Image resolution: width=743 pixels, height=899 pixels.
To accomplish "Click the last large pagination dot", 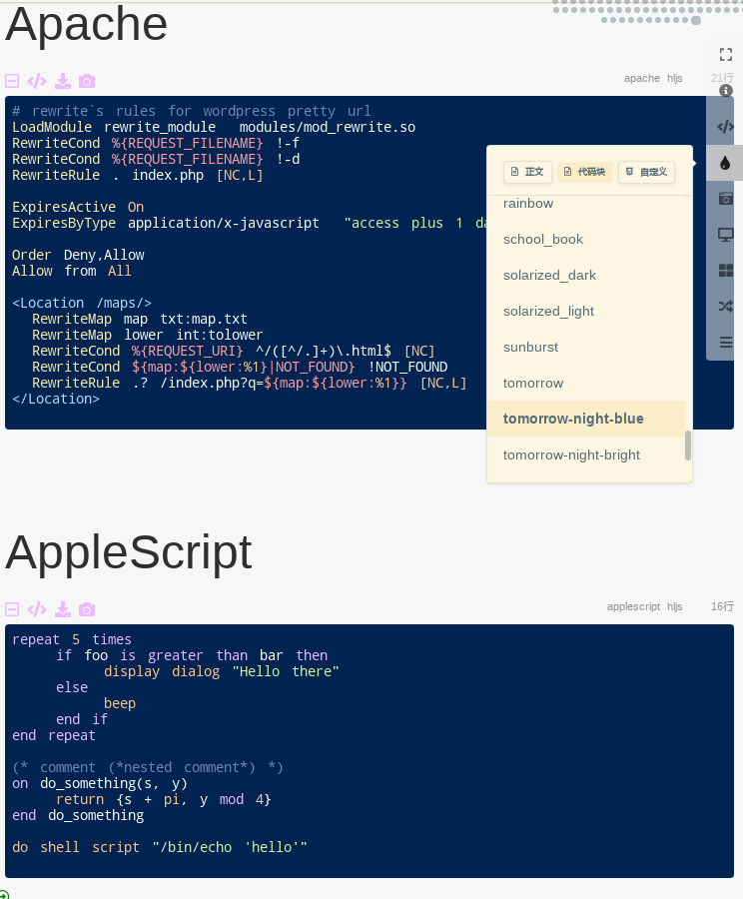I will coord(696,21).
